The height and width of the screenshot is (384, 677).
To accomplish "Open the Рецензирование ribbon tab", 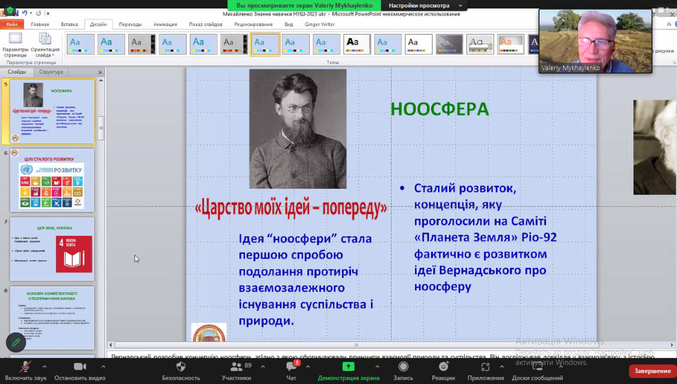I will coord(254,24).
